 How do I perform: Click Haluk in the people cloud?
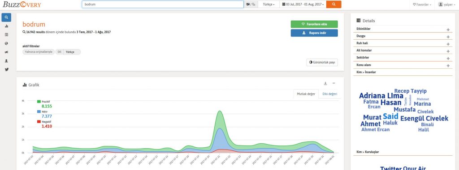[390, 123]
